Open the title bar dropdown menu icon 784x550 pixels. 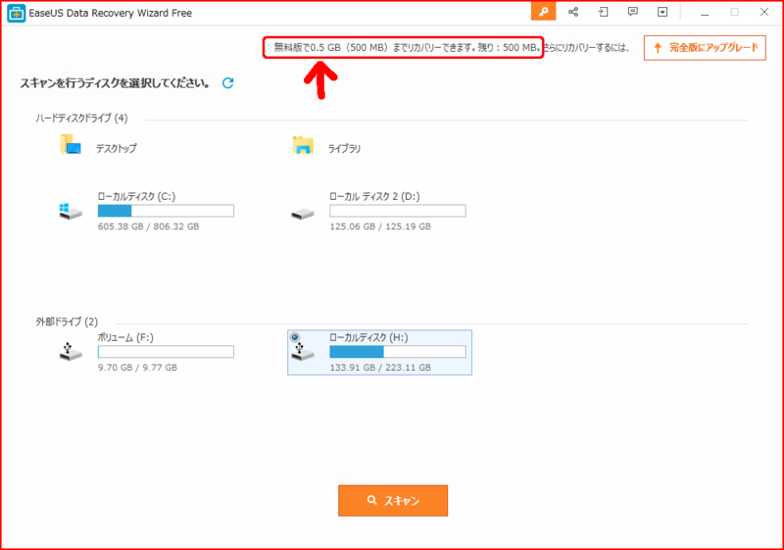tap(662, 12)
